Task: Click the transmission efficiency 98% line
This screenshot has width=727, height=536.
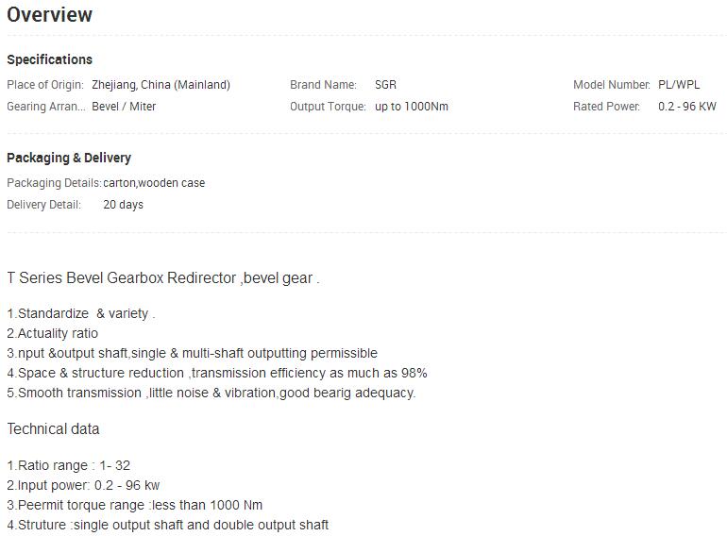Action: [217, 373]
